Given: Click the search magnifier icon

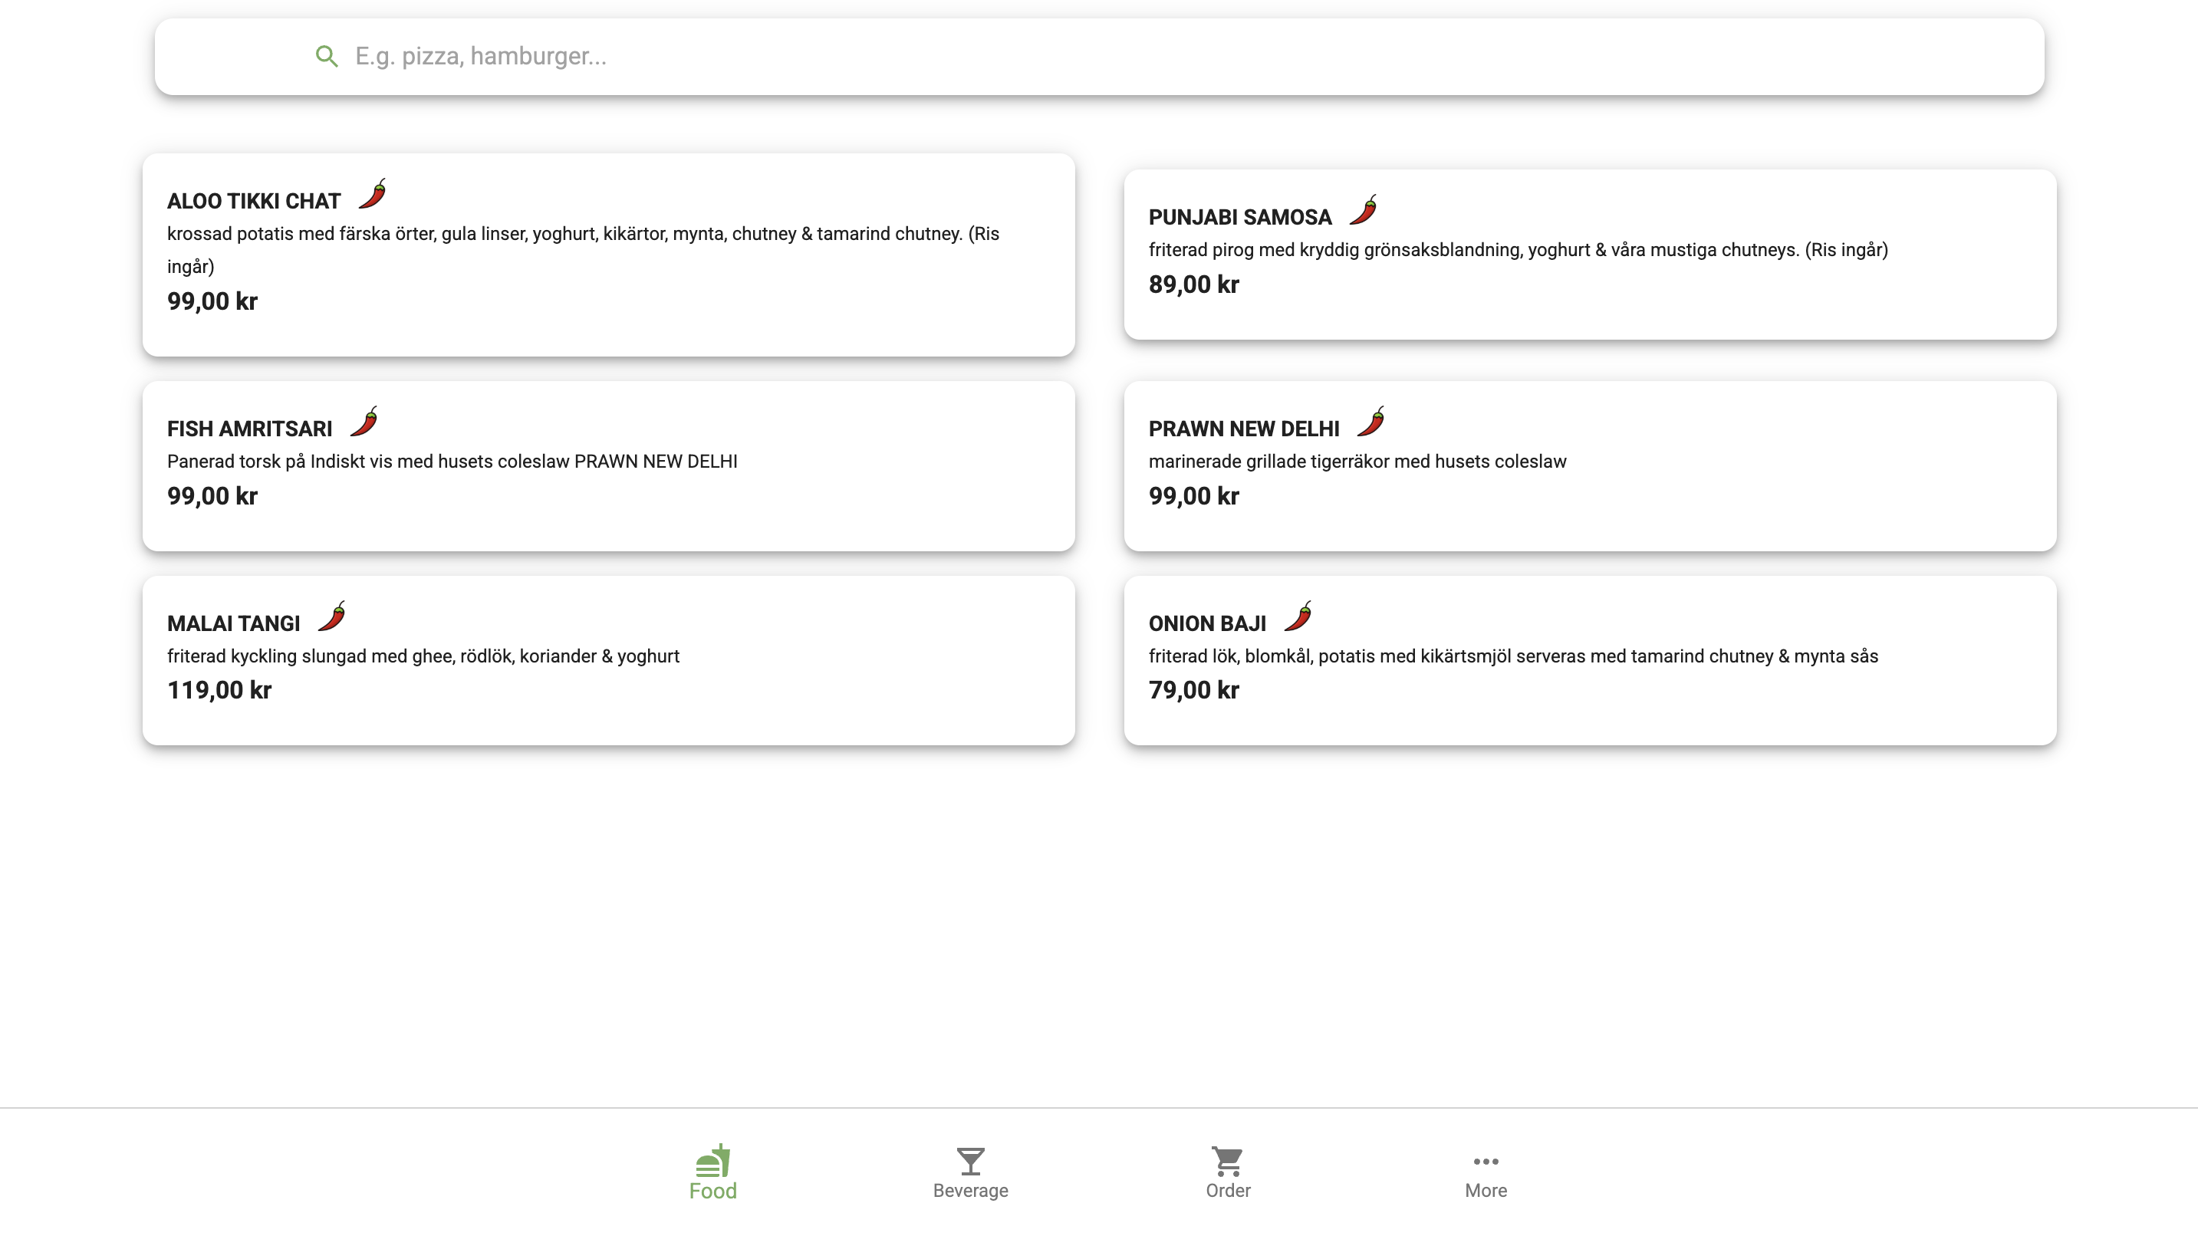Looking at the screenshot, I should (x=327, y=56).
